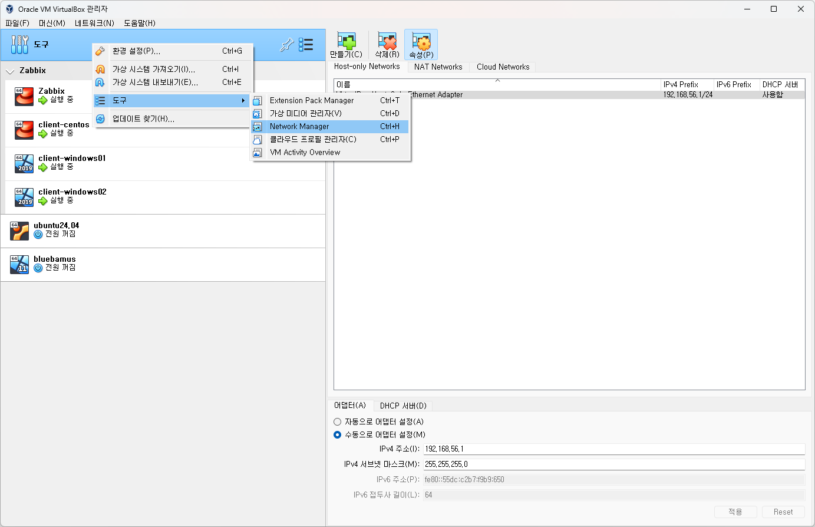Image resolution: width=815 pixels, height=527 pixels.
Task: Click the sort arrow above network list header
Action: click(497, 81)
